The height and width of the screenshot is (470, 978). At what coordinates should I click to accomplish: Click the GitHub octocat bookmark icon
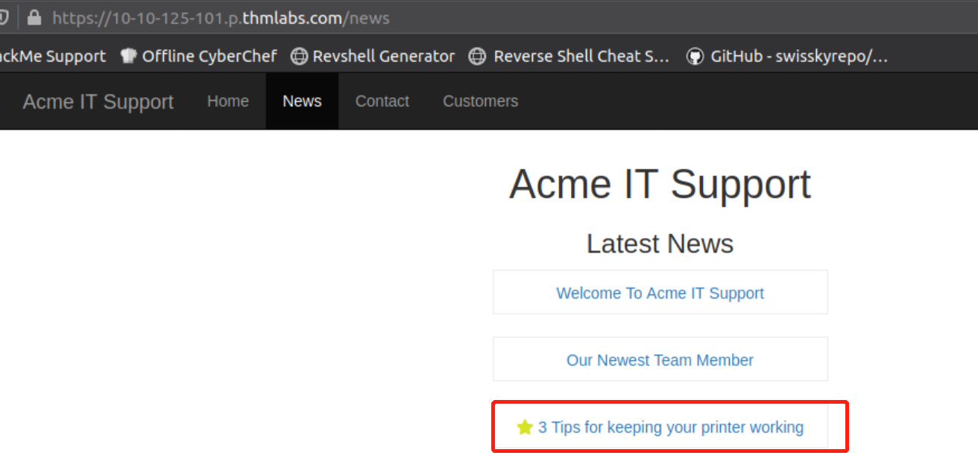pos(695,57)
